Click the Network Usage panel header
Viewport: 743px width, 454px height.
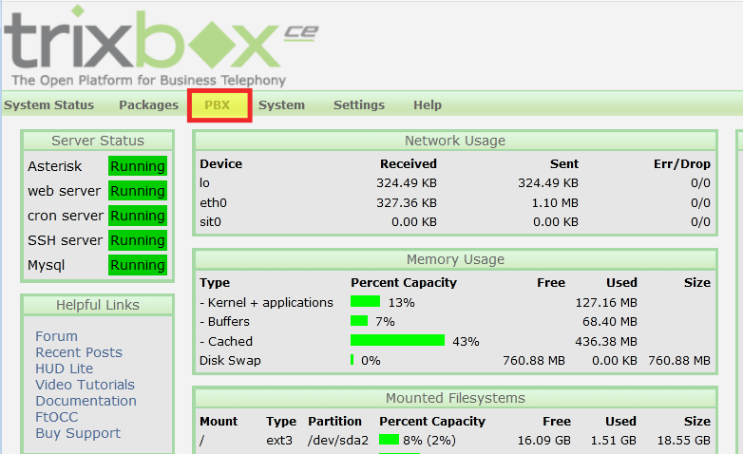tap(455, 141)
